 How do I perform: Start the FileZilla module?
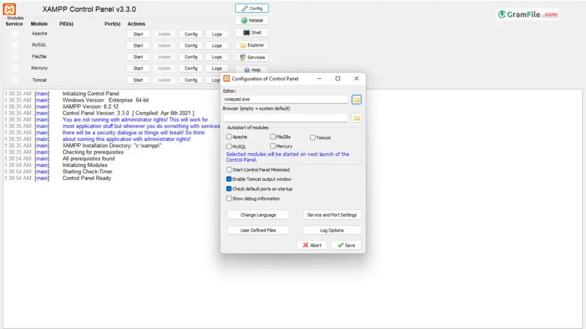click(x=138, y=57)
